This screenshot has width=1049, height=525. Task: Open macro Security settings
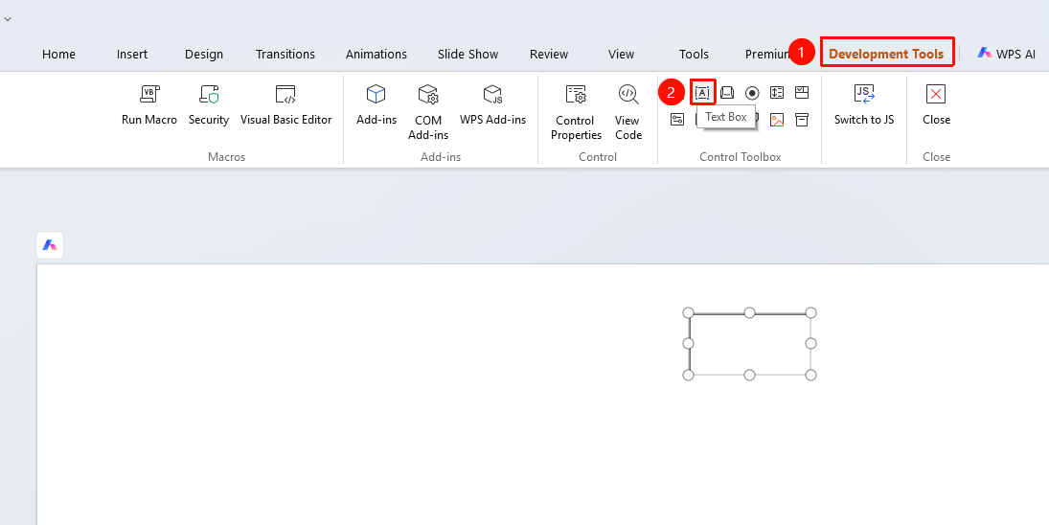pyautogui.click(x=209, y=105)
